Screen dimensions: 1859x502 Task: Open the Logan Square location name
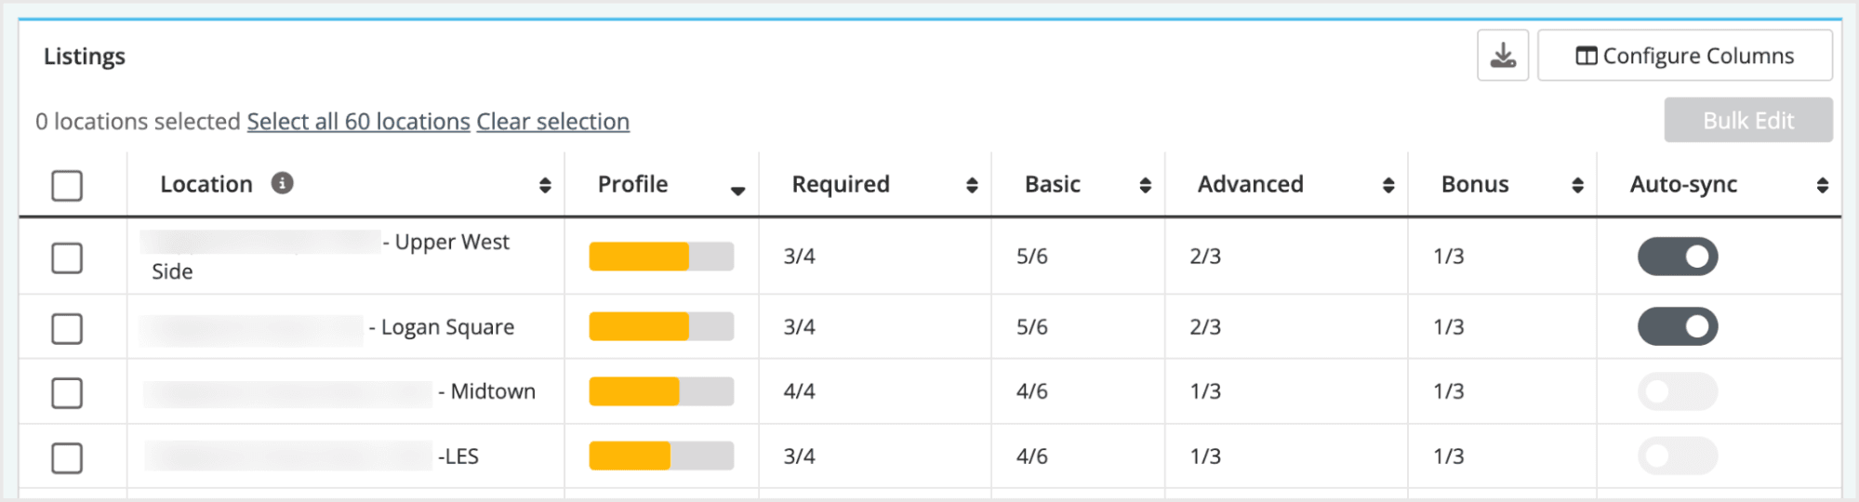pyautogui.click(x=447, y=327)
